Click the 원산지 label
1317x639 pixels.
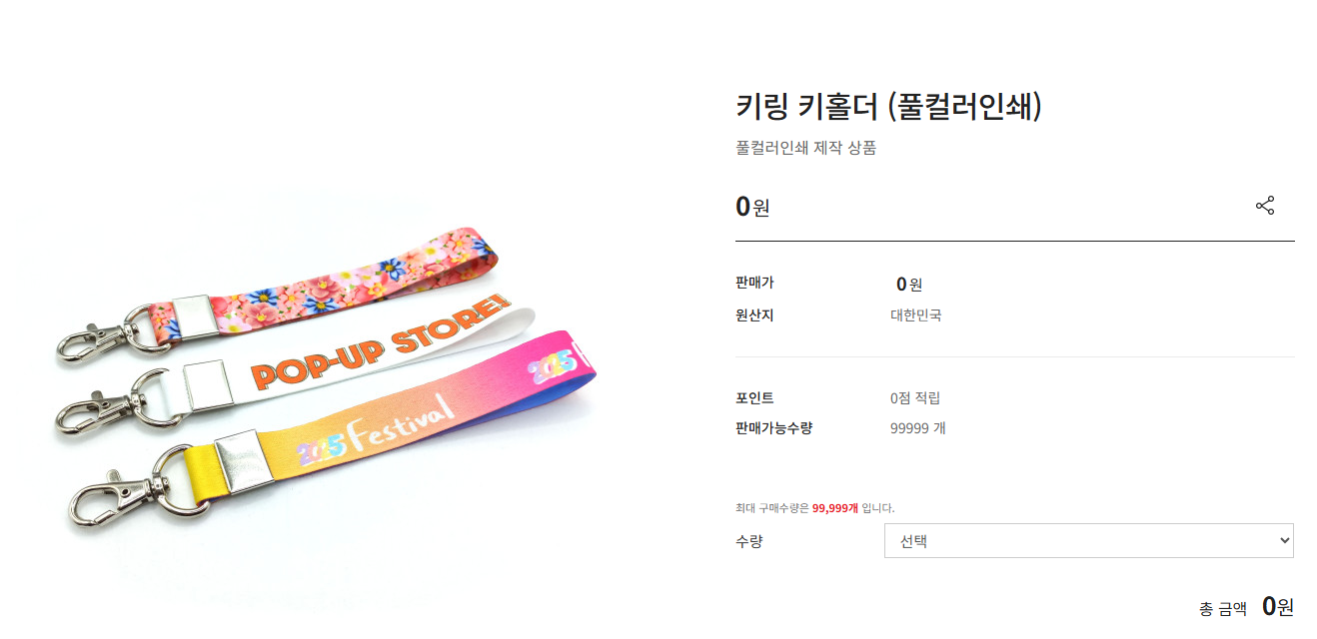754,316
